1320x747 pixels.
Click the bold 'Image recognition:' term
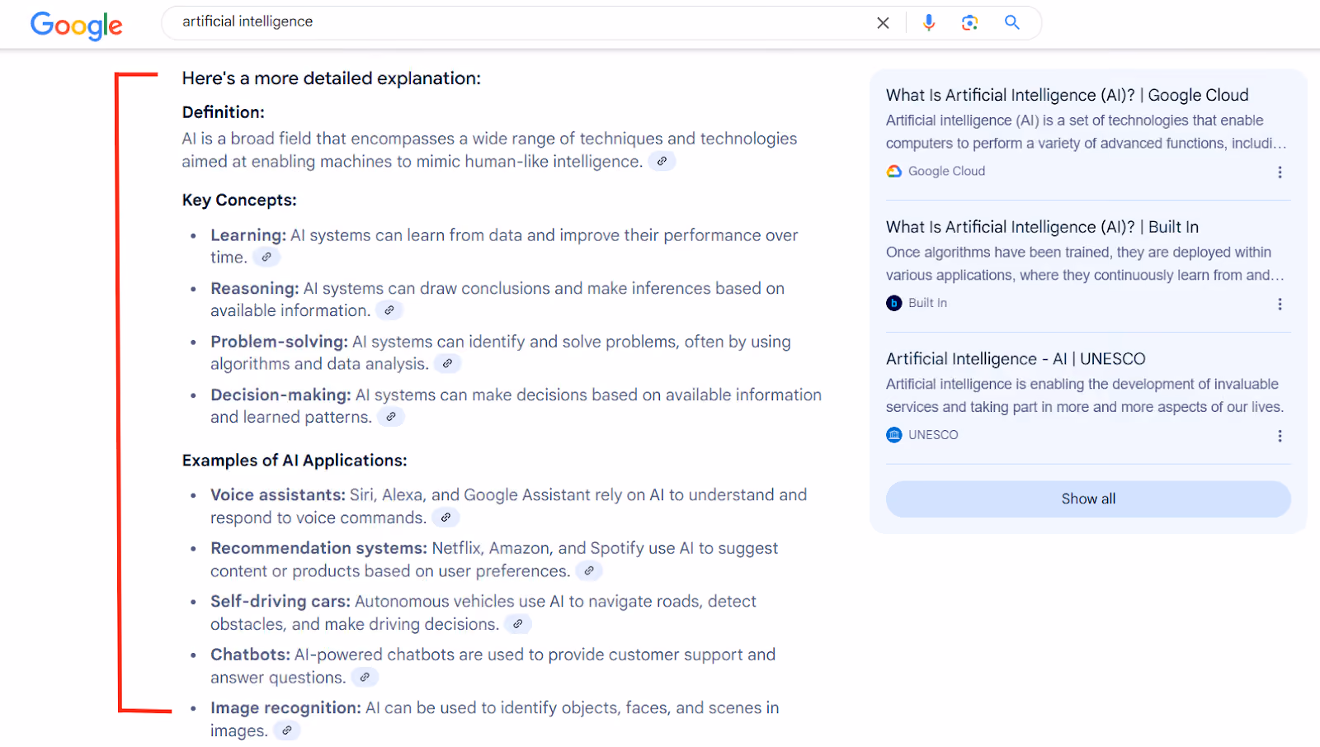click(x=285, y=708)
